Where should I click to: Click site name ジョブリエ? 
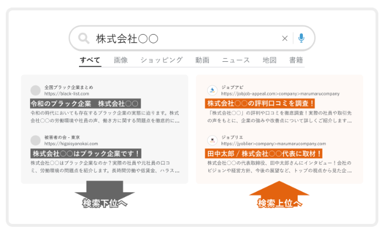tap(232, 137)
